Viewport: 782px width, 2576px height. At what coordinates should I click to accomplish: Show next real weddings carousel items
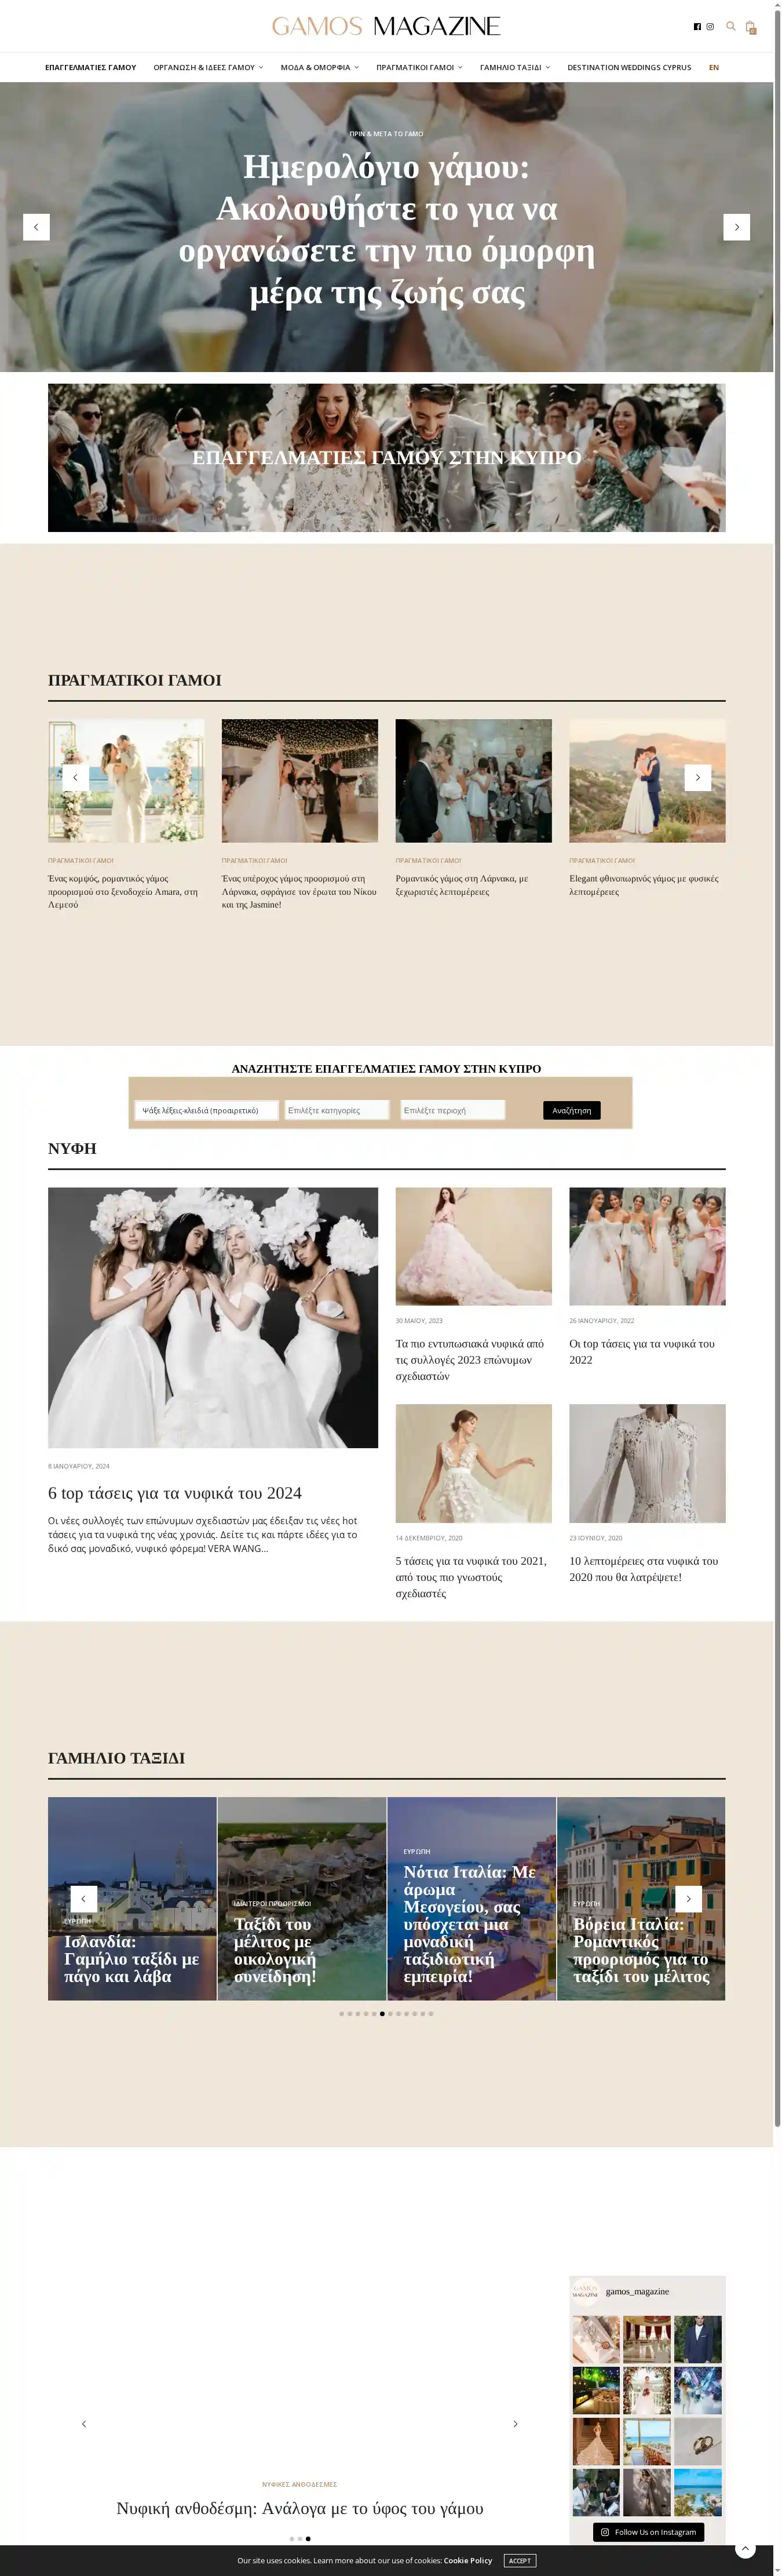pyautogui.click(x=697, y=777)
